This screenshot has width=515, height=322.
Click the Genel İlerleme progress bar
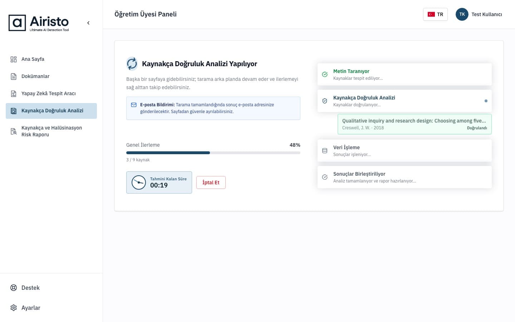tap(213, 153)
